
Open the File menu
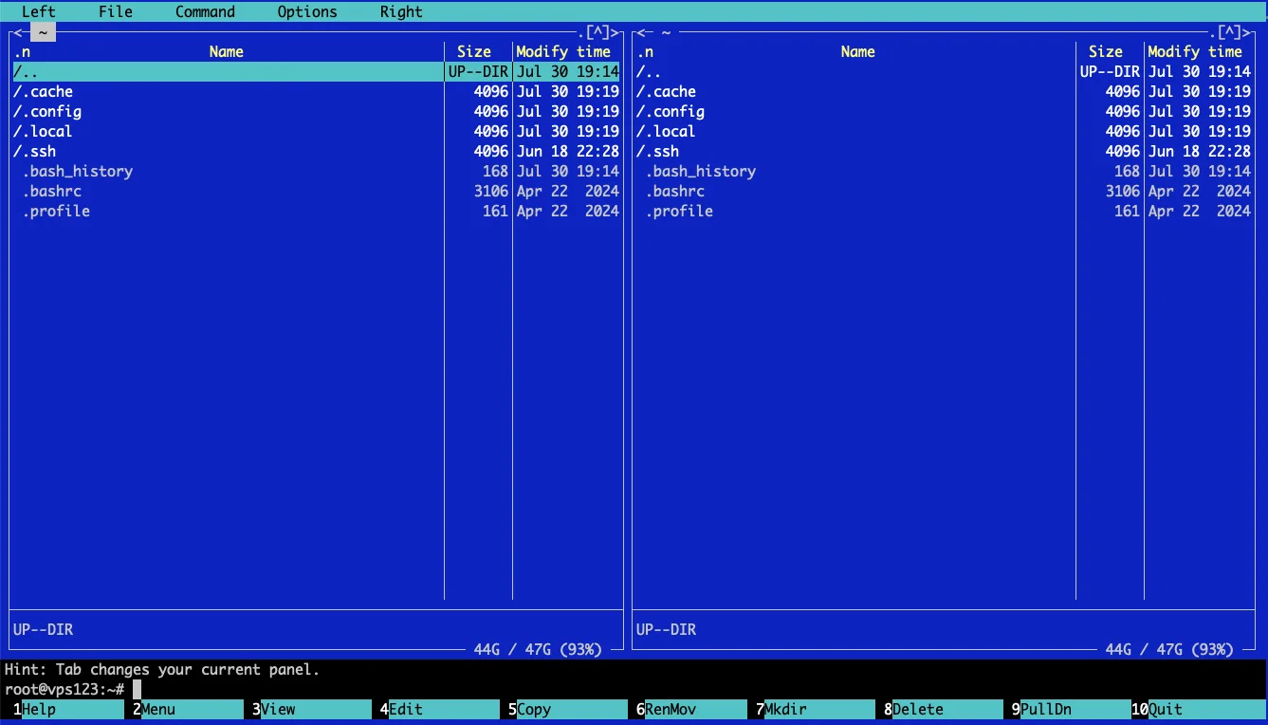pyautogui.click(x=116, y=11)
